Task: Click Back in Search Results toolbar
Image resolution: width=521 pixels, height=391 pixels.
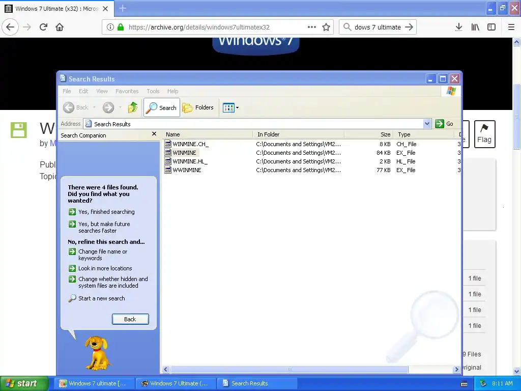Action: tap(76, 107)
